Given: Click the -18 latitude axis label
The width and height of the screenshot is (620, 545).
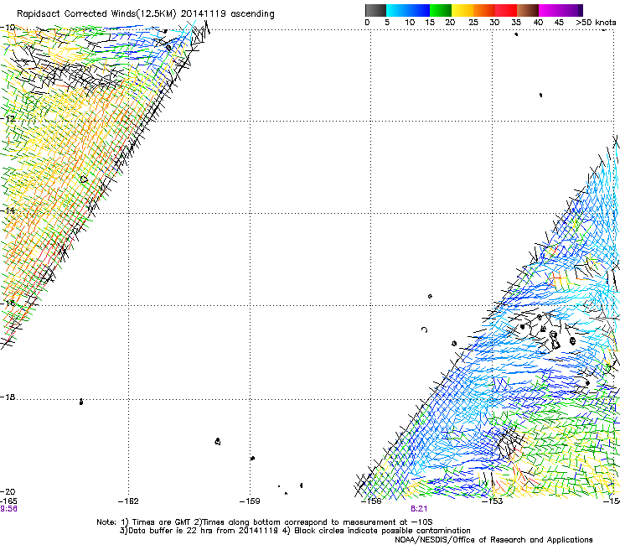Looking at the screenshot, I should point(8,397).
